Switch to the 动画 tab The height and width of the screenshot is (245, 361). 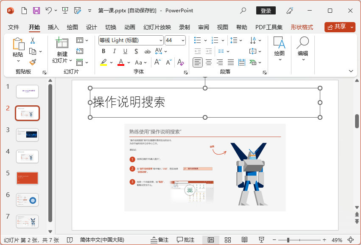(x=130, y=27)
